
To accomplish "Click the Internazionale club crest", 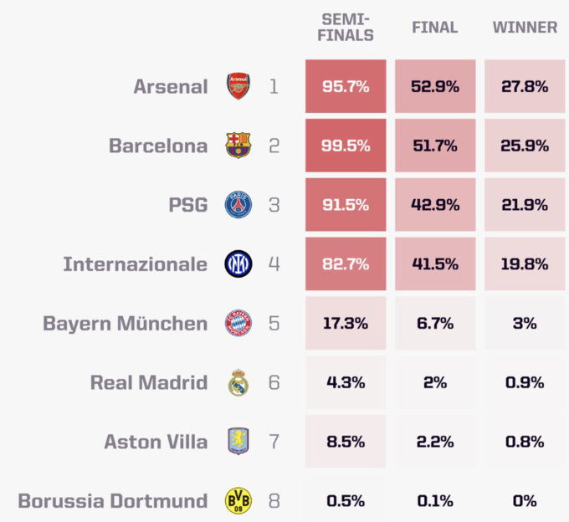I will click(238, 264).
